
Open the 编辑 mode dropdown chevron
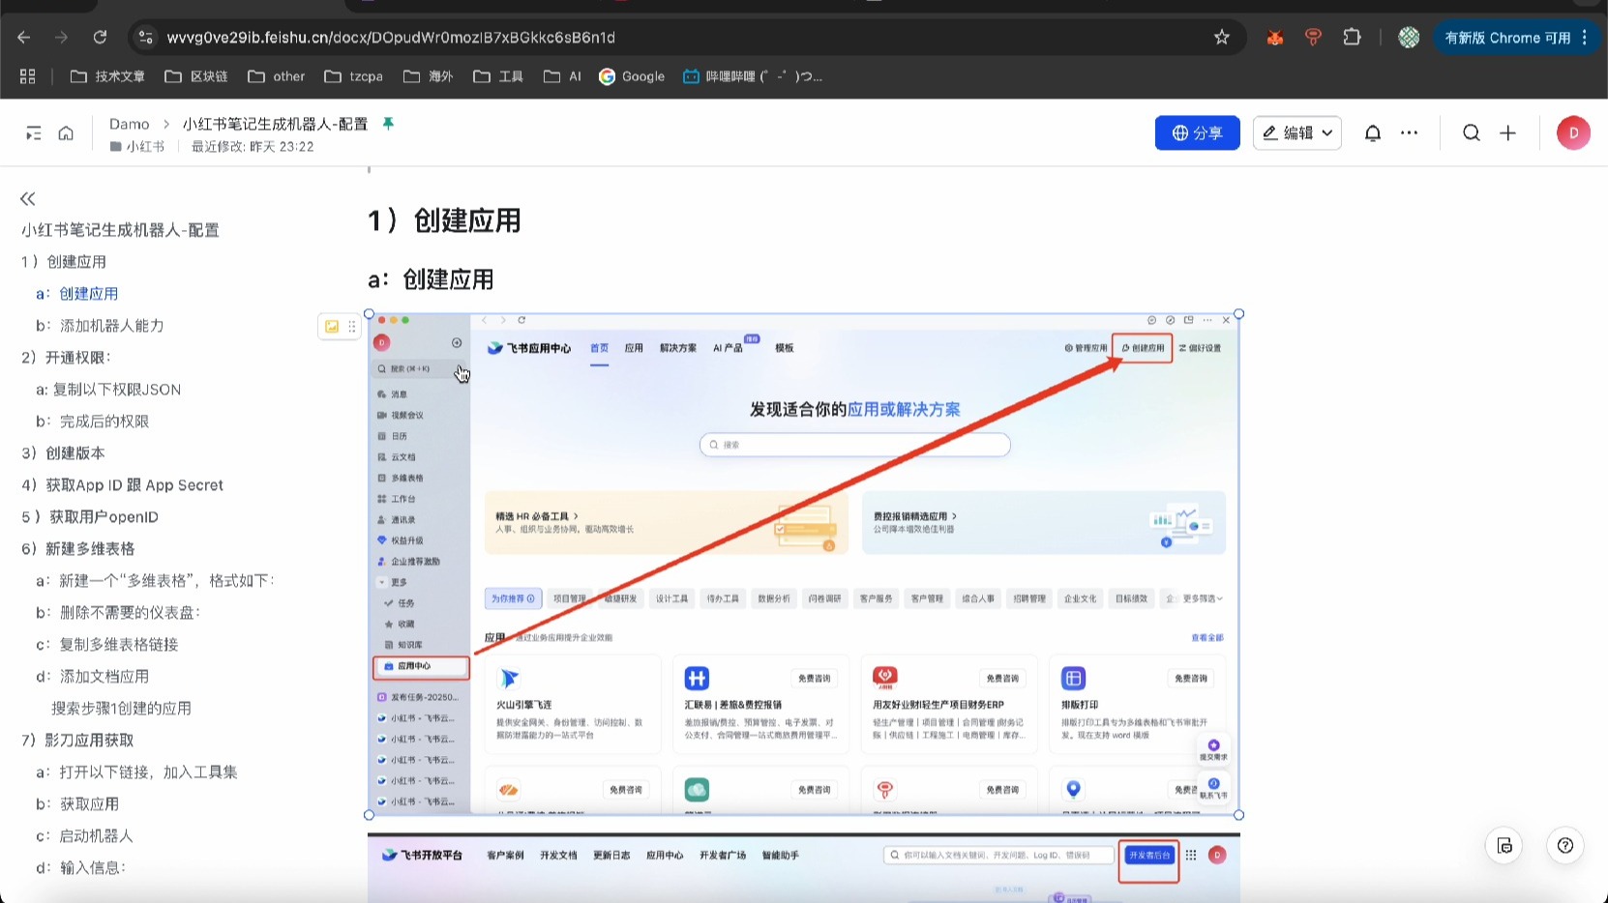pos(1326,132)
